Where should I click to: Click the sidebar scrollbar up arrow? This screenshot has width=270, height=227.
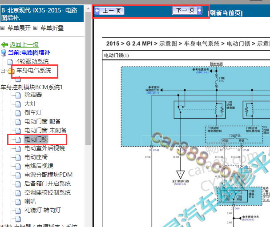(x=88, y=8)
